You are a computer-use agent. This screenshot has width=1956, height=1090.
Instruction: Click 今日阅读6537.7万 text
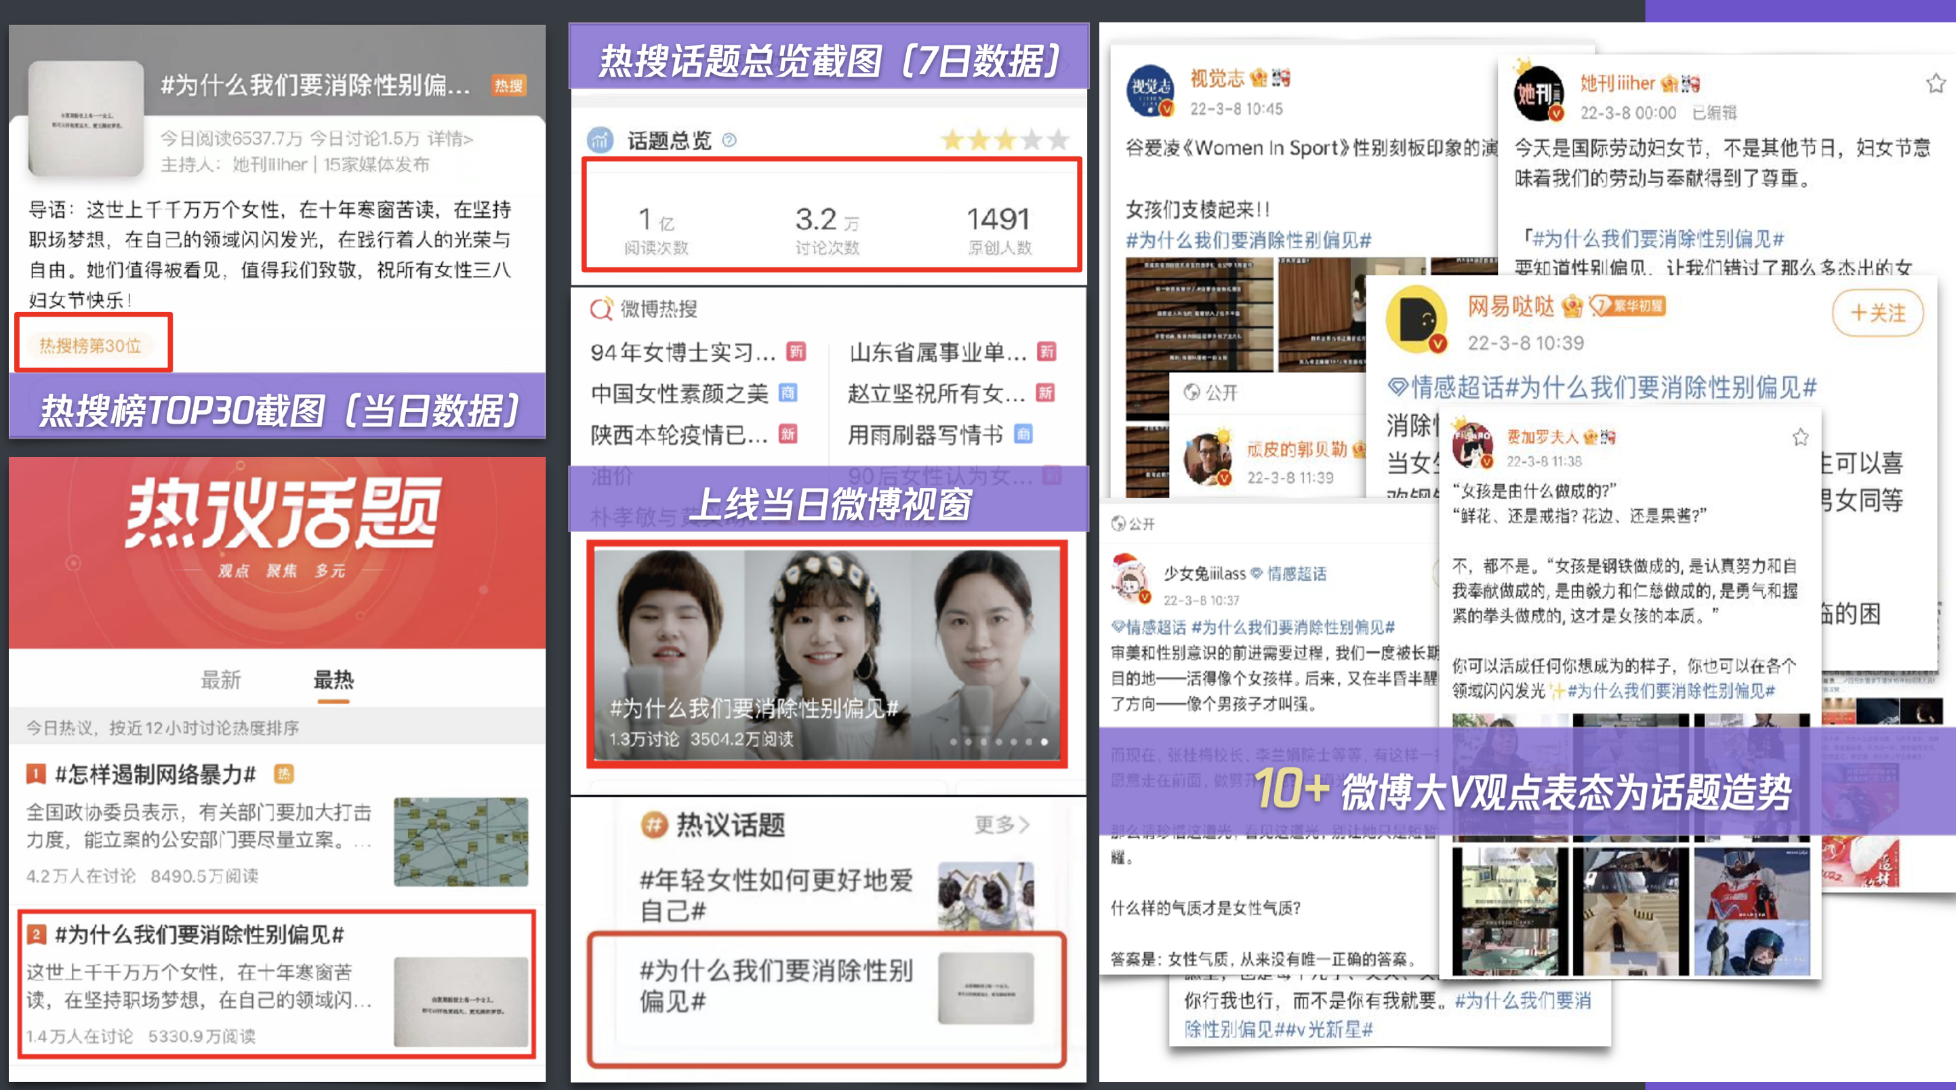[232, 139]
